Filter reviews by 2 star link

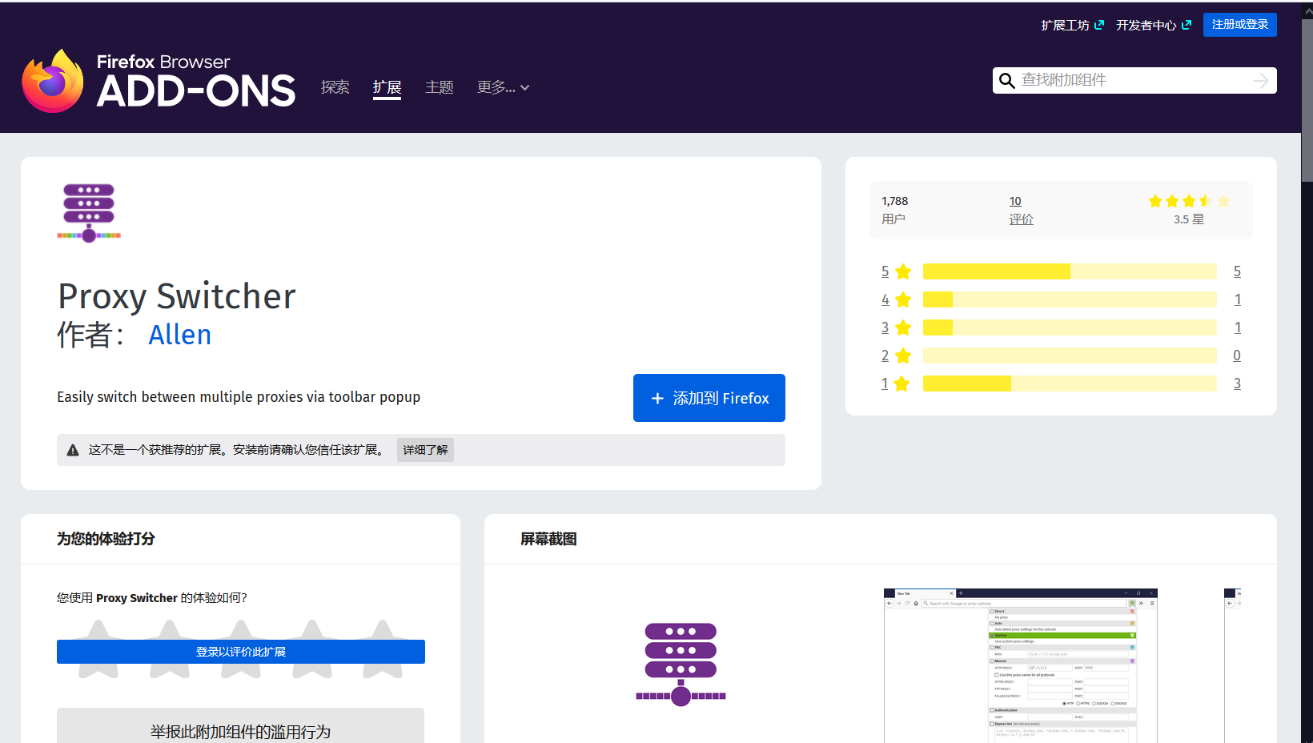point(896,355)
